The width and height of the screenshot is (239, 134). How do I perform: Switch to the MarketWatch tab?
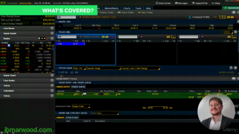point(111,8)
